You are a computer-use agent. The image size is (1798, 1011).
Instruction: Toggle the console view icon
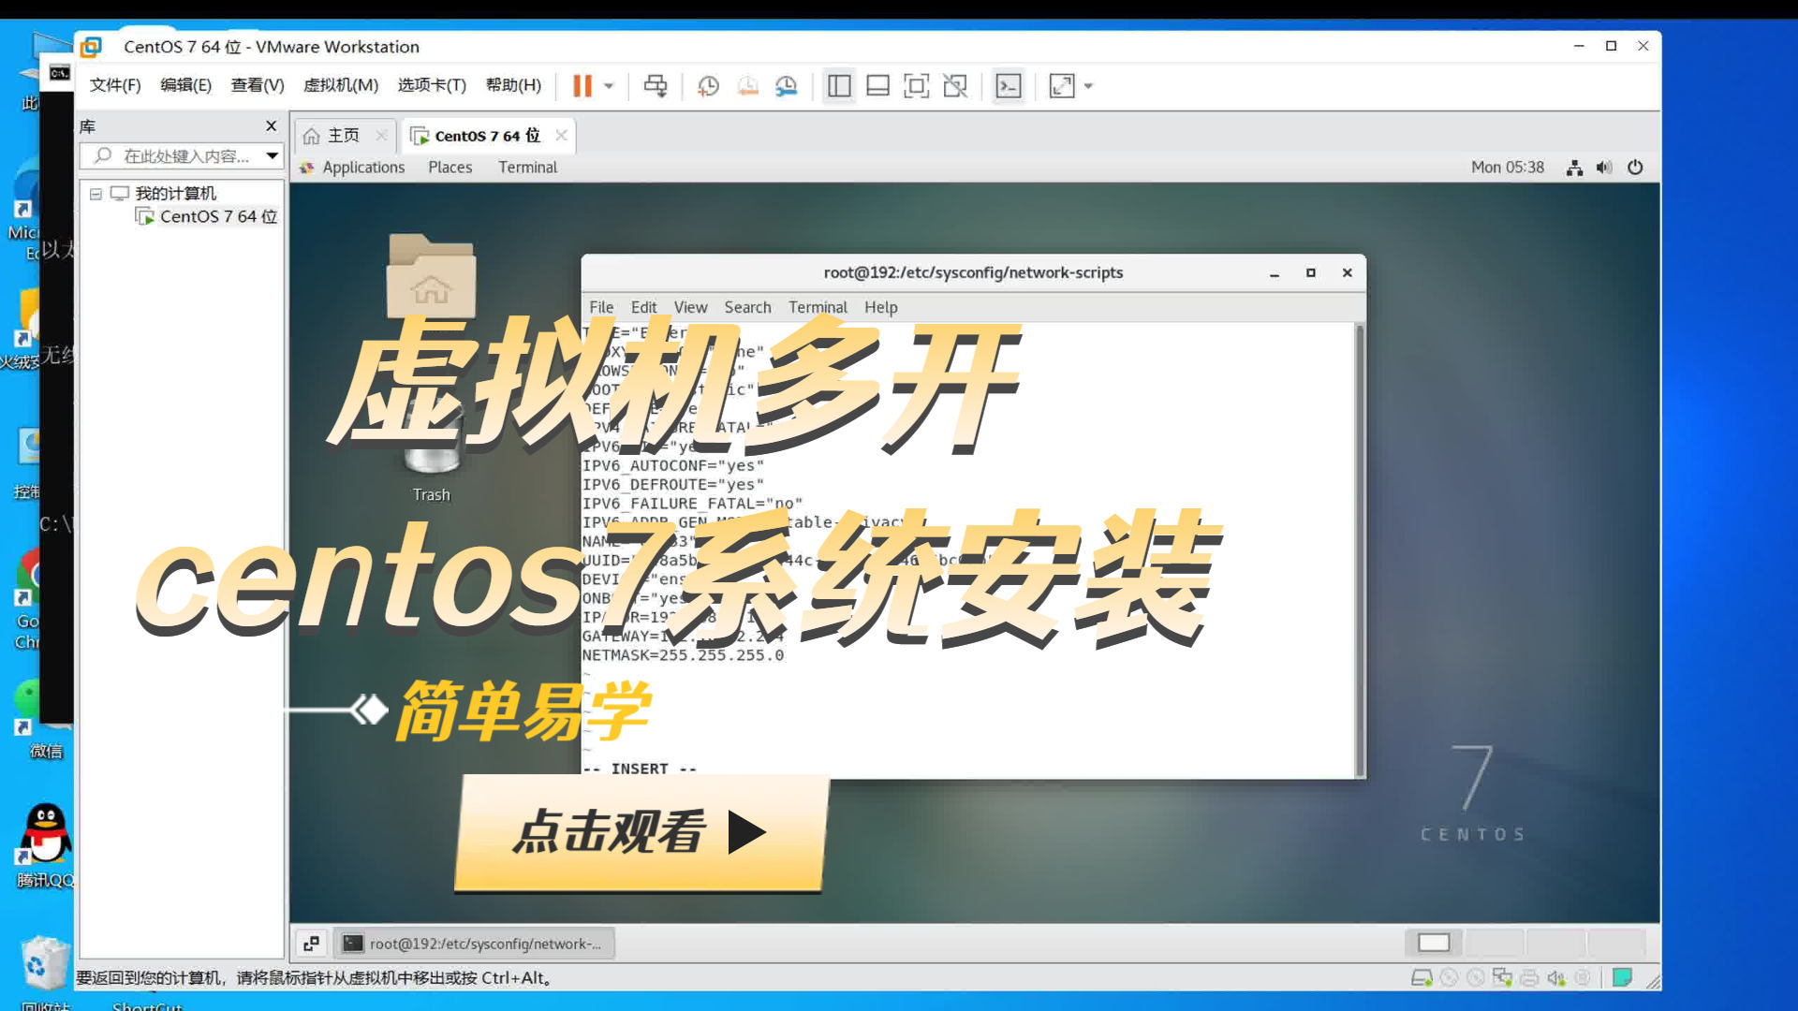[1009, 86]
